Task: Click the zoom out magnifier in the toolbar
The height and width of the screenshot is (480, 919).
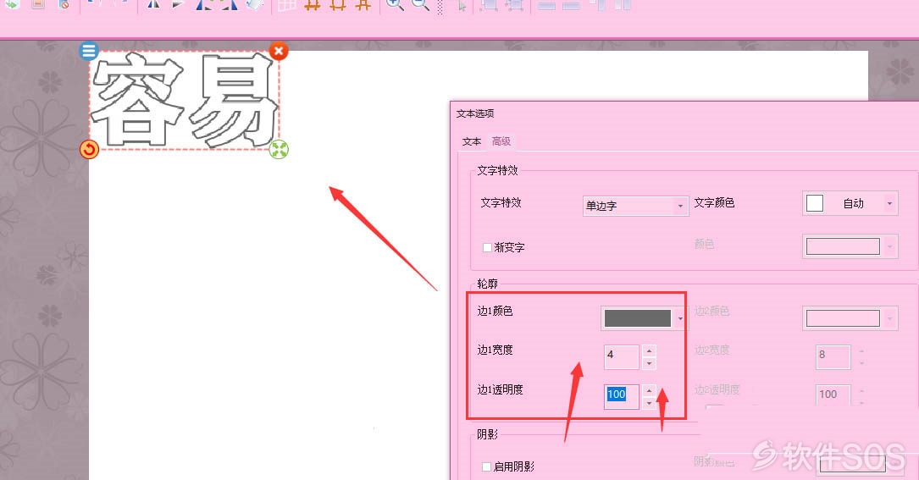Action: 420,5
